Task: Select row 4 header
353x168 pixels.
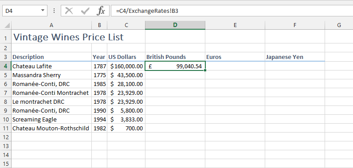Action: point(6,66)
